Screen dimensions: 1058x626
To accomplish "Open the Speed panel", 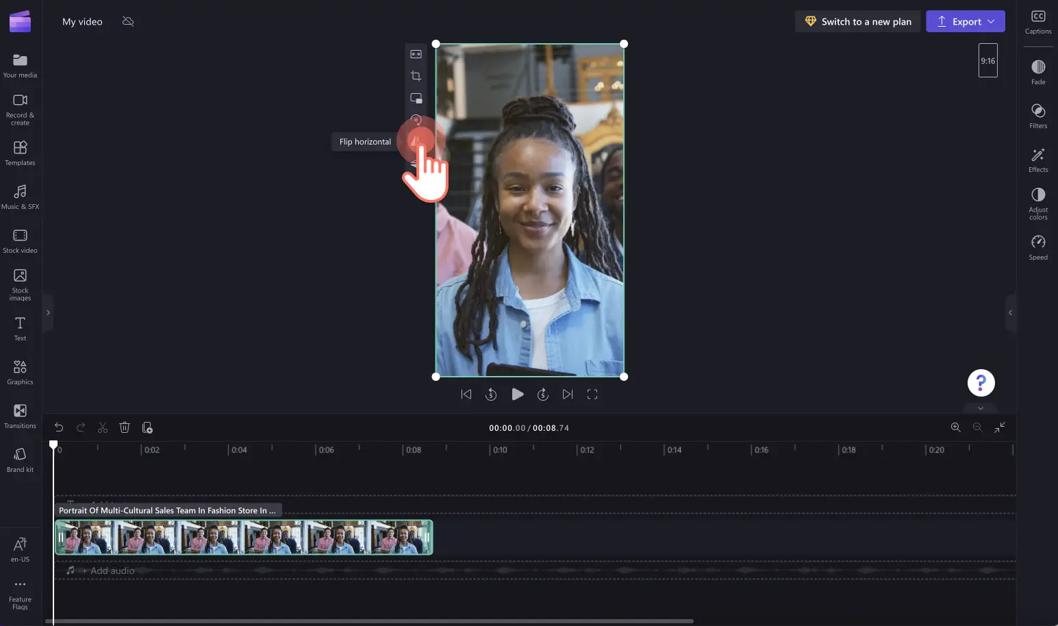I will click(1038, 247).
